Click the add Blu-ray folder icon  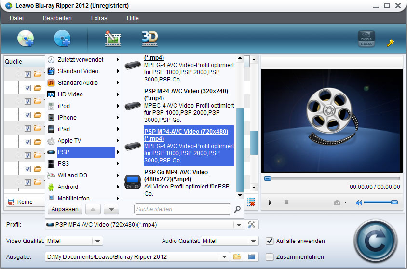62,39
